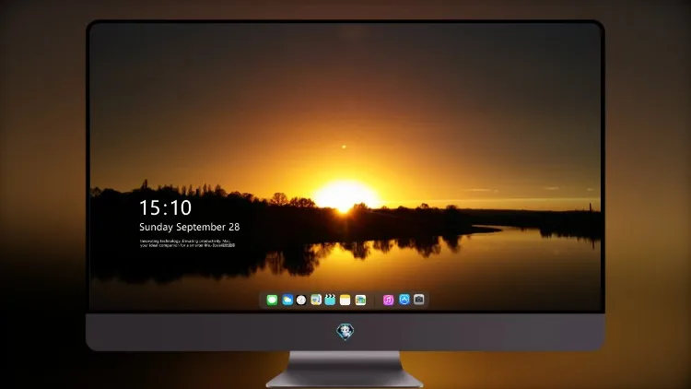The height and width of the screenshot is (389, 691).
Task: Click the 15:10 clock display
Action: click(166, 207)
